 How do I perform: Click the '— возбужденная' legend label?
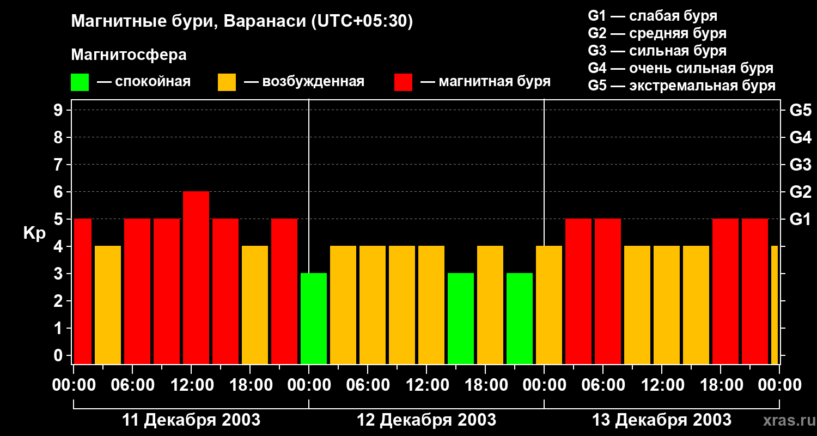304,82
